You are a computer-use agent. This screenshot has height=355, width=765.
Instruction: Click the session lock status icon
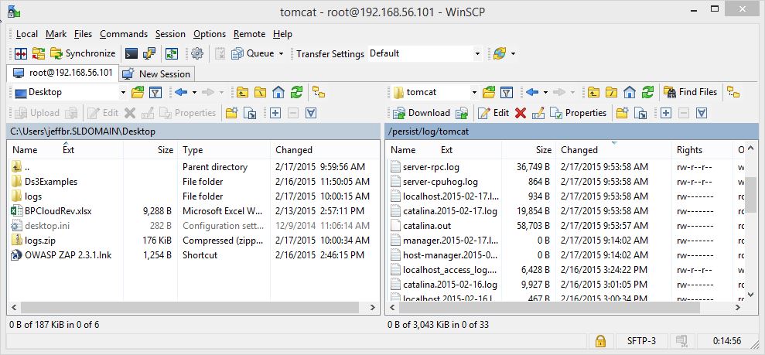[599, 340]
